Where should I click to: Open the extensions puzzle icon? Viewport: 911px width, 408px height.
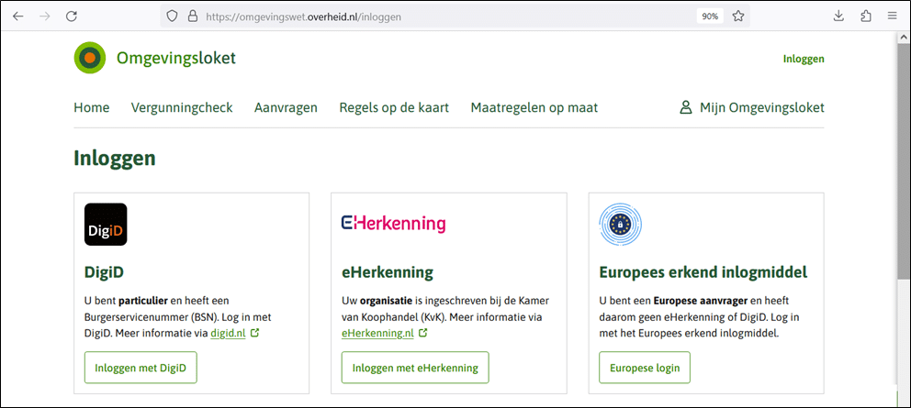(866, 17)
